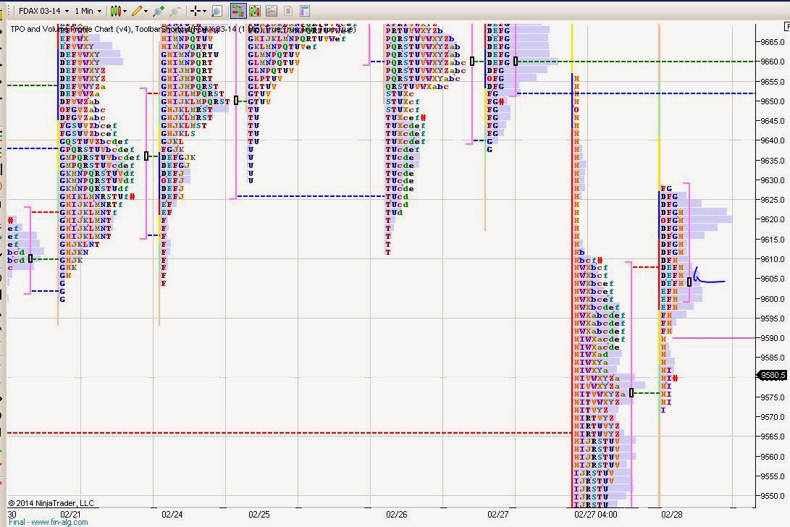Click the 9660.0 price axis label
The width and height of the screenshot is (790, 527).
tap(773, 62)
